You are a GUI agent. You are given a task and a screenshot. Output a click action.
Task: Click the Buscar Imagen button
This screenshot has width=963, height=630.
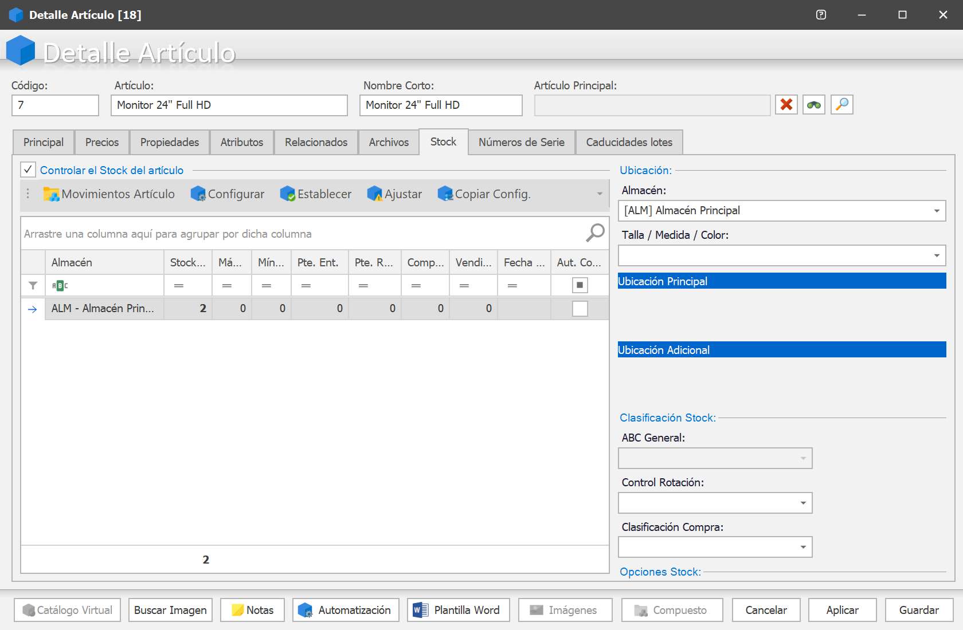point(170,610)
